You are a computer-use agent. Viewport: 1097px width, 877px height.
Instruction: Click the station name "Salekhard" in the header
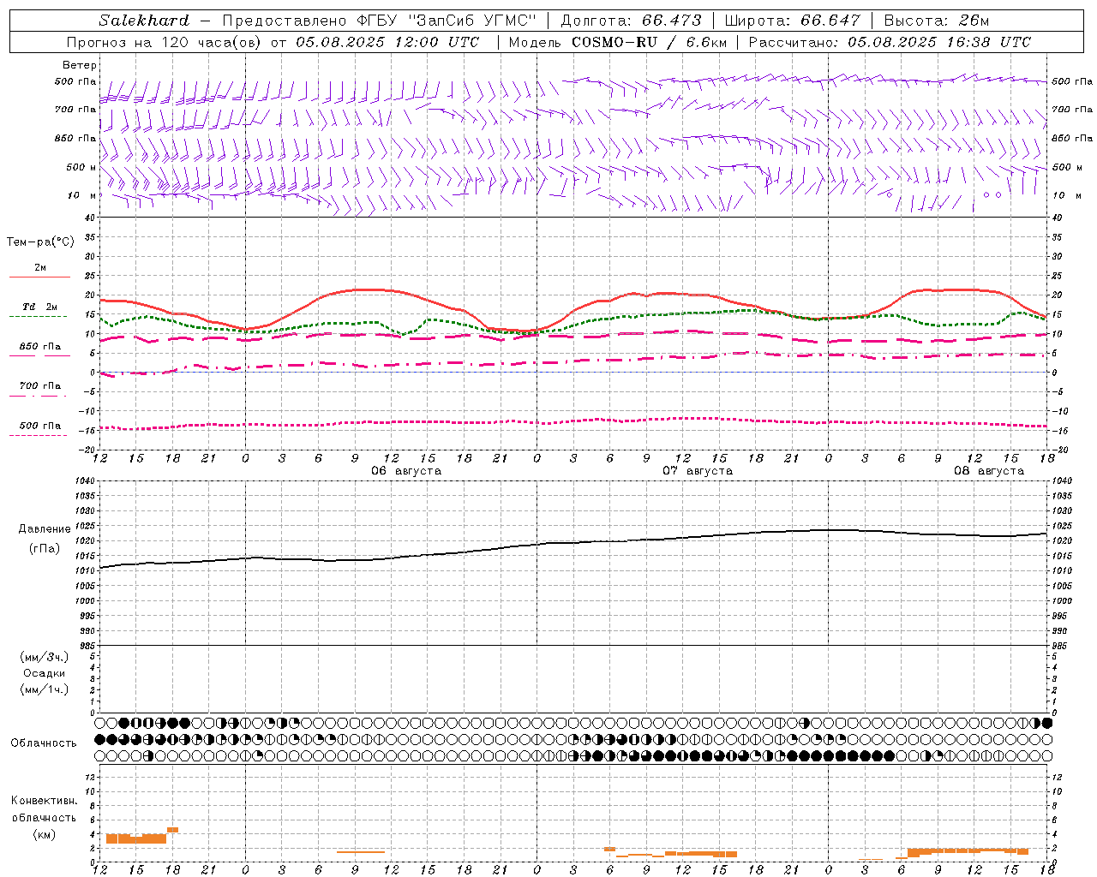(x=144, y=20)
